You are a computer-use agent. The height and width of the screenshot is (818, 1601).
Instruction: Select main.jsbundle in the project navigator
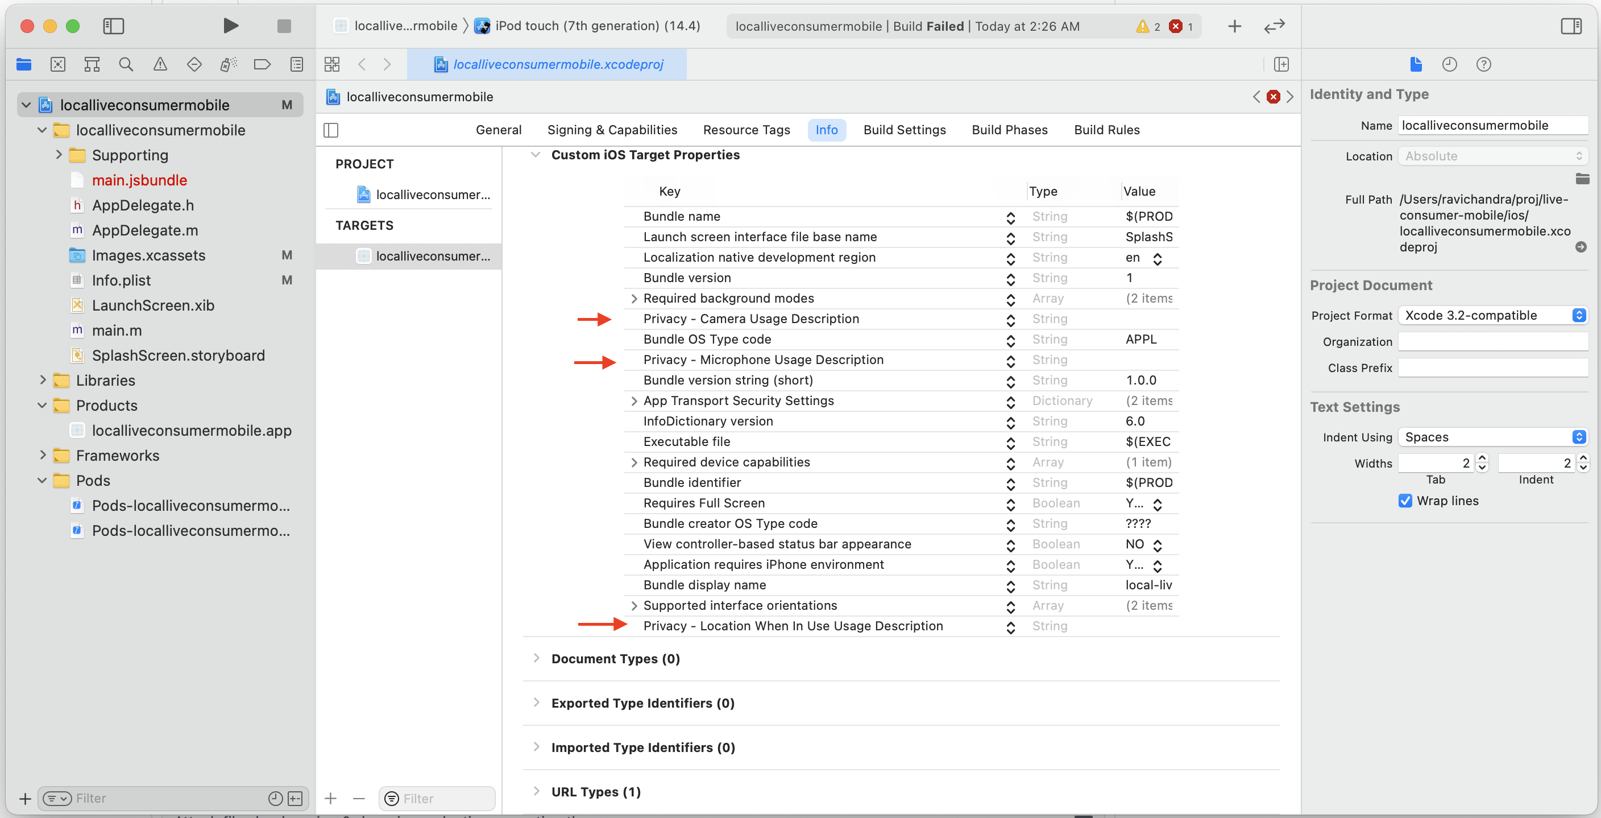[140, 180]
